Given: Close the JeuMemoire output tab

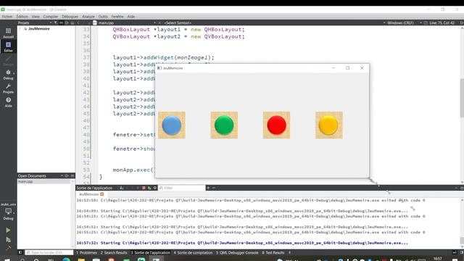Looking at the screenshot, I should pos(102,194).
